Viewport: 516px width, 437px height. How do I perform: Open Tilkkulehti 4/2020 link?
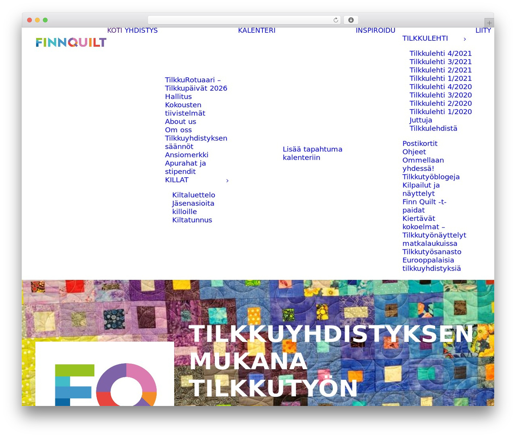coord(441,87)
